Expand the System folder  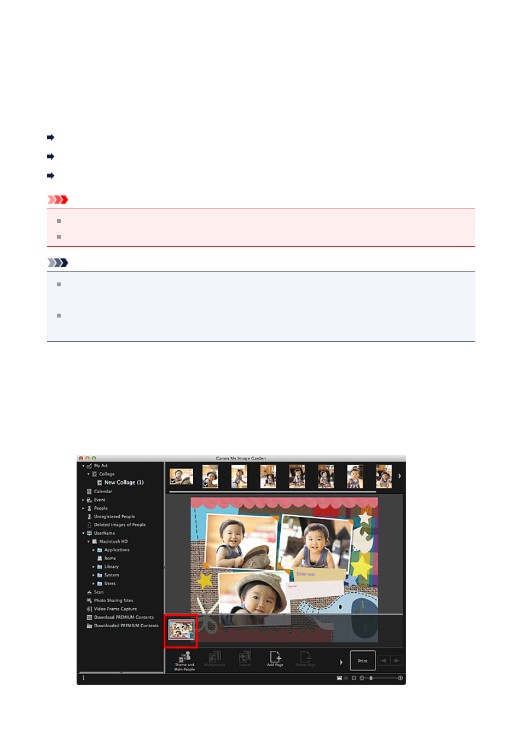(94, 575)
